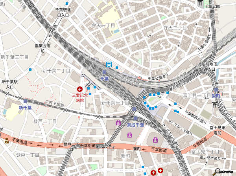
Task: Click the brown icon at the left edge on 千葉街道
Action: click(x=6, y=140)
